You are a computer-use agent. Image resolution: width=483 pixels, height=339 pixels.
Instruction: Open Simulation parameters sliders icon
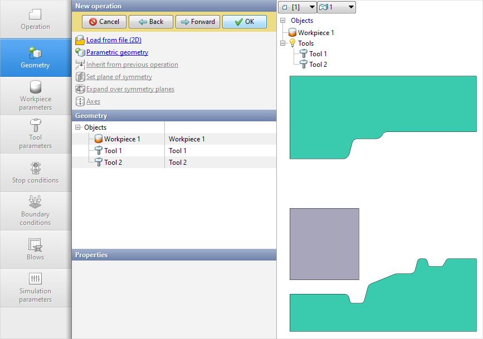point(35,278)
